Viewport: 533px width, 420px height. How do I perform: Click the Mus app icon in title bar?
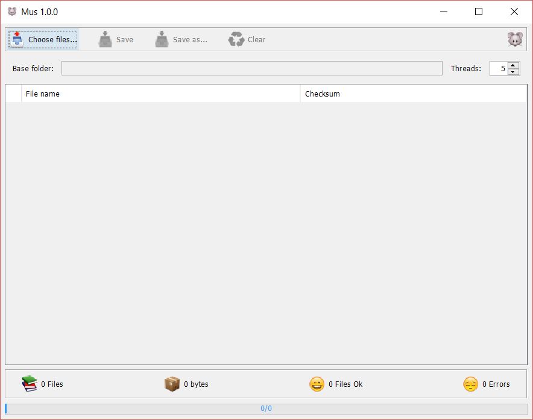(x=12, y=11)
